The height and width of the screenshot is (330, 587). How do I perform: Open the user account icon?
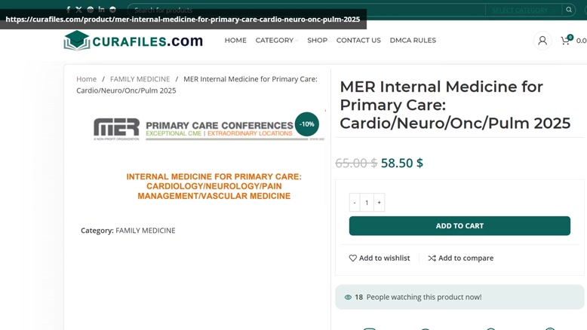coord(542,41)
